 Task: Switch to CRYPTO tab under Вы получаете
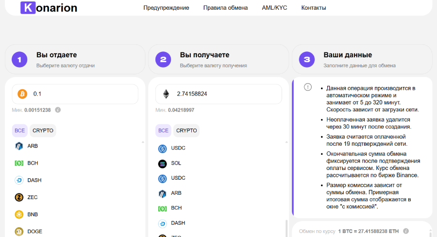point(186,131)
